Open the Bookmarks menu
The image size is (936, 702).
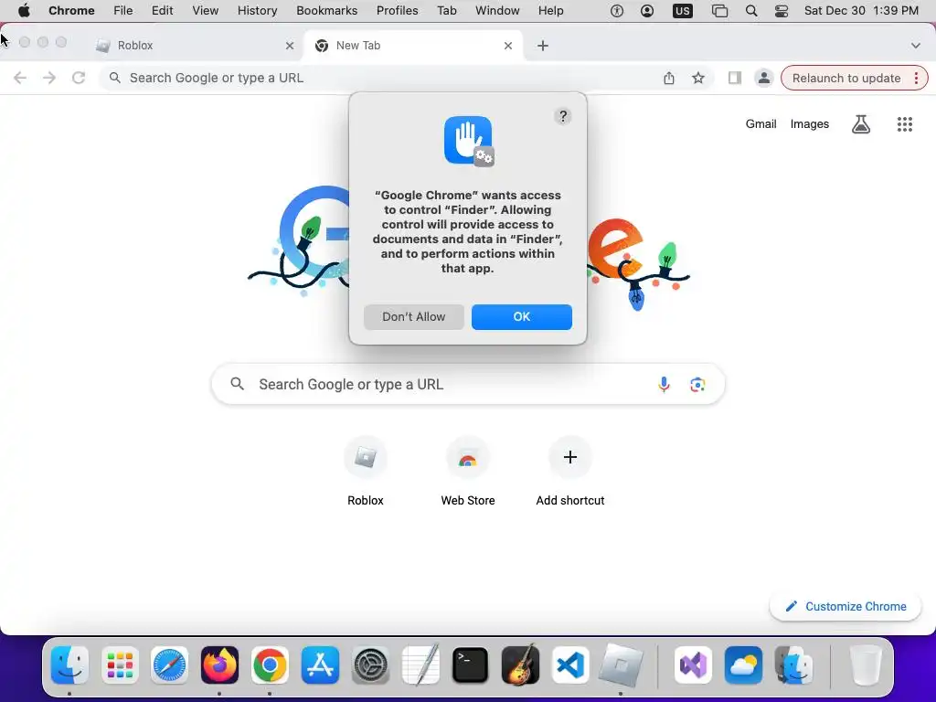point(326,11)
